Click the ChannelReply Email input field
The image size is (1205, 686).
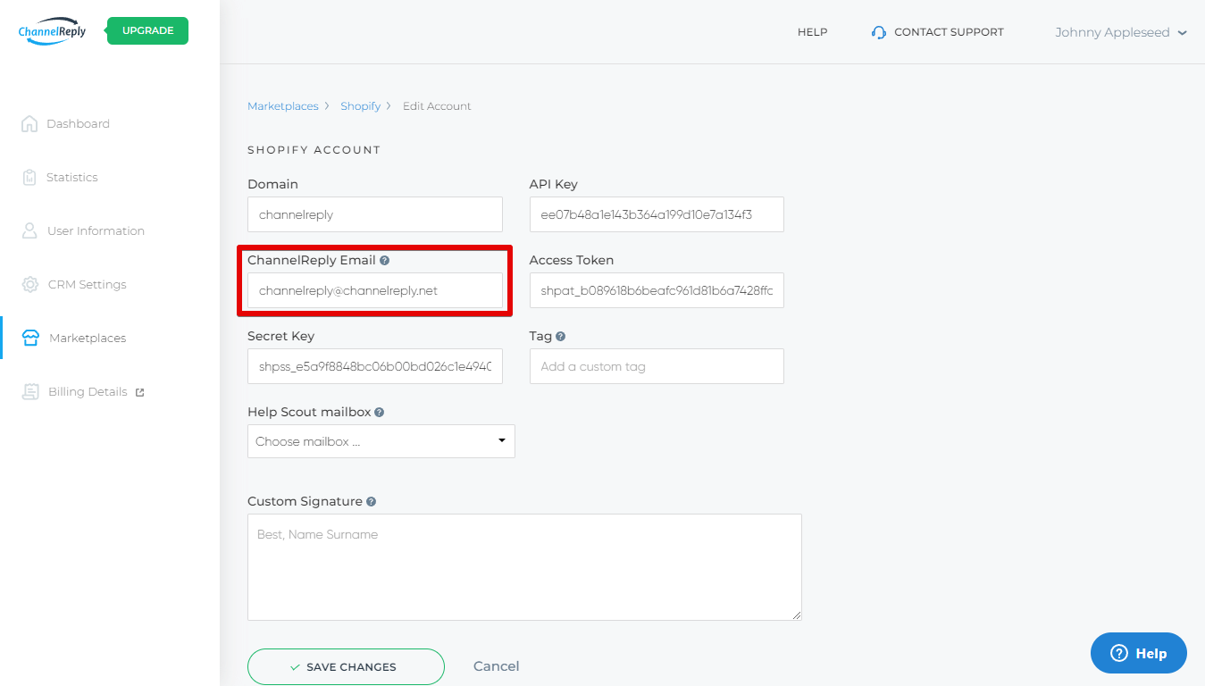tap(375, 290)
